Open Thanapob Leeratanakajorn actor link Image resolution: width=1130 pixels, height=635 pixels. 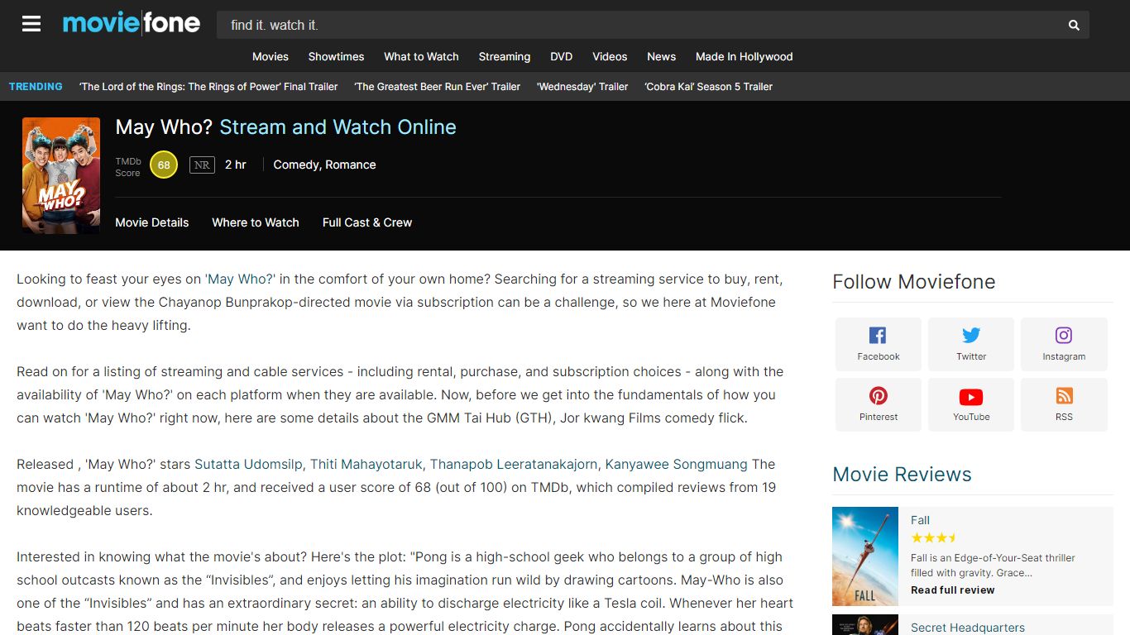click(x=513, y=465)
